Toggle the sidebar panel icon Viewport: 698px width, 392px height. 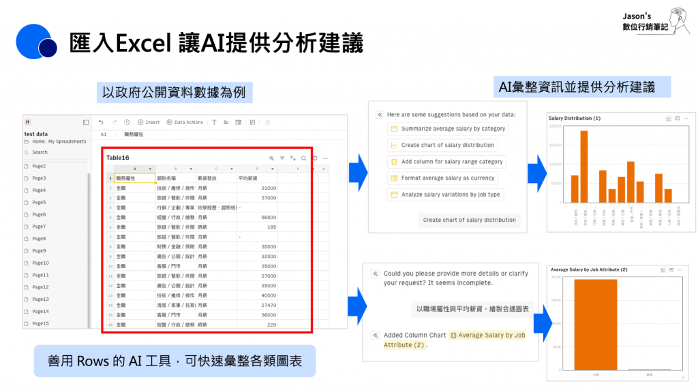86,122
